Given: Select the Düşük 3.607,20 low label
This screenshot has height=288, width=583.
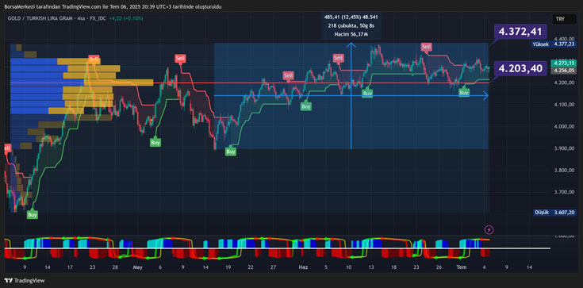Looking at the screenshot, I should [x=554, y=212].
